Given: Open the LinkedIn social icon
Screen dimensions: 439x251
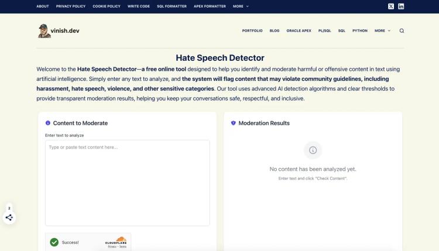Looking at the screenshot, I should pos(401,6).
